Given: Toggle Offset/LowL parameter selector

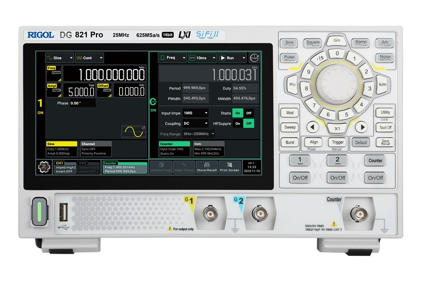Looking at the screenshot, I should point(104,90).
